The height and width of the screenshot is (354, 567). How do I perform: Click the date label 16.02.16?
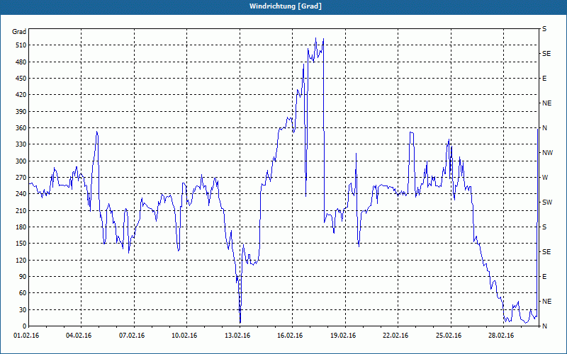291,336
